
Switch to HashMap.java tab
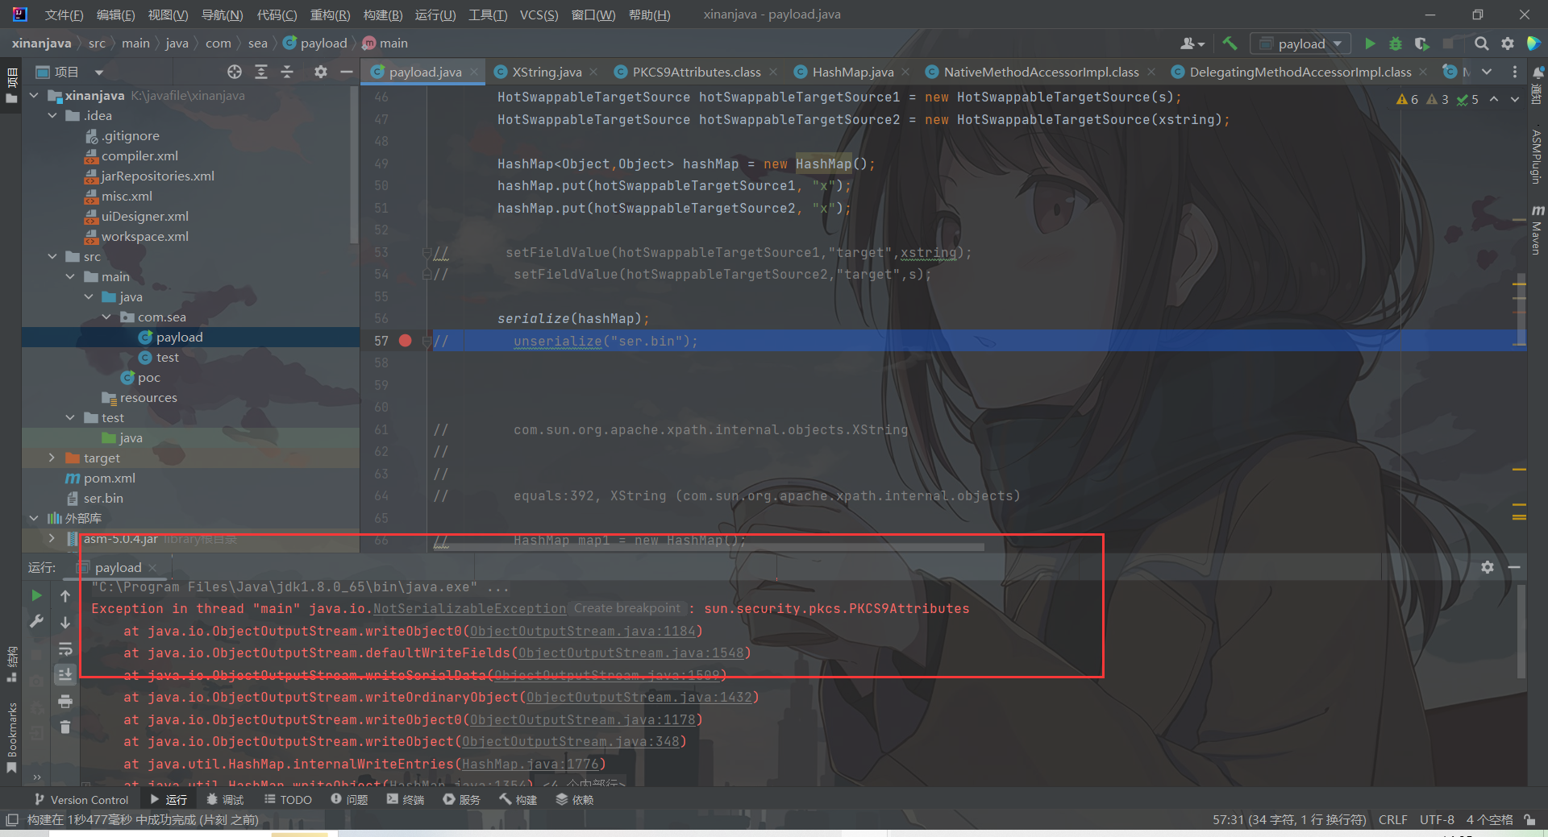coord(852,72)
